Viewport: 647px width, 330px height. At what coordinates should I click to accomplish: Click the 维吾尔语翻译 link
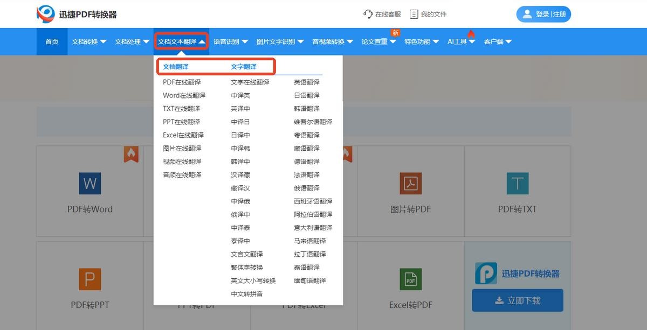tap(313, 122)
